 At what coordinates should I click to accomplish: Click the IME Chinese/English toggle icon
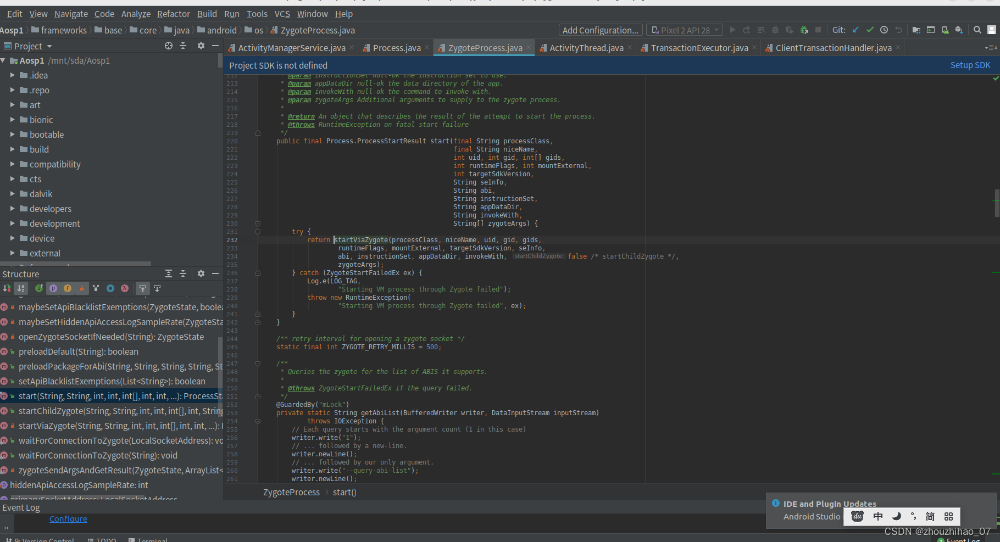click(x=878, y=516)
